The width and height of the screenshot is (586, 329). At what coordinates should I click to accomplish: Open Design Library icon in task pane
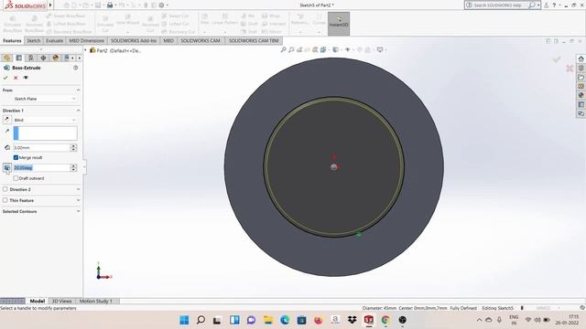(x=581, y=68)
